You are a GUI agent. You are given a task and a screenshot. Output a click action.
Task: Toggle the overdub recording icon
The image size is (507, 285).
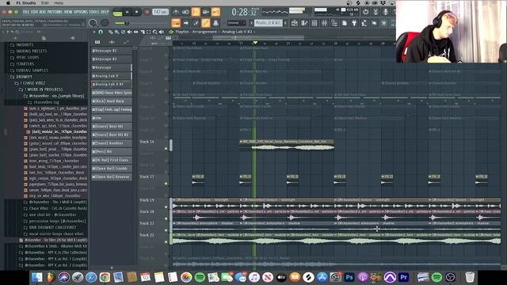click(x=206, y=12)
